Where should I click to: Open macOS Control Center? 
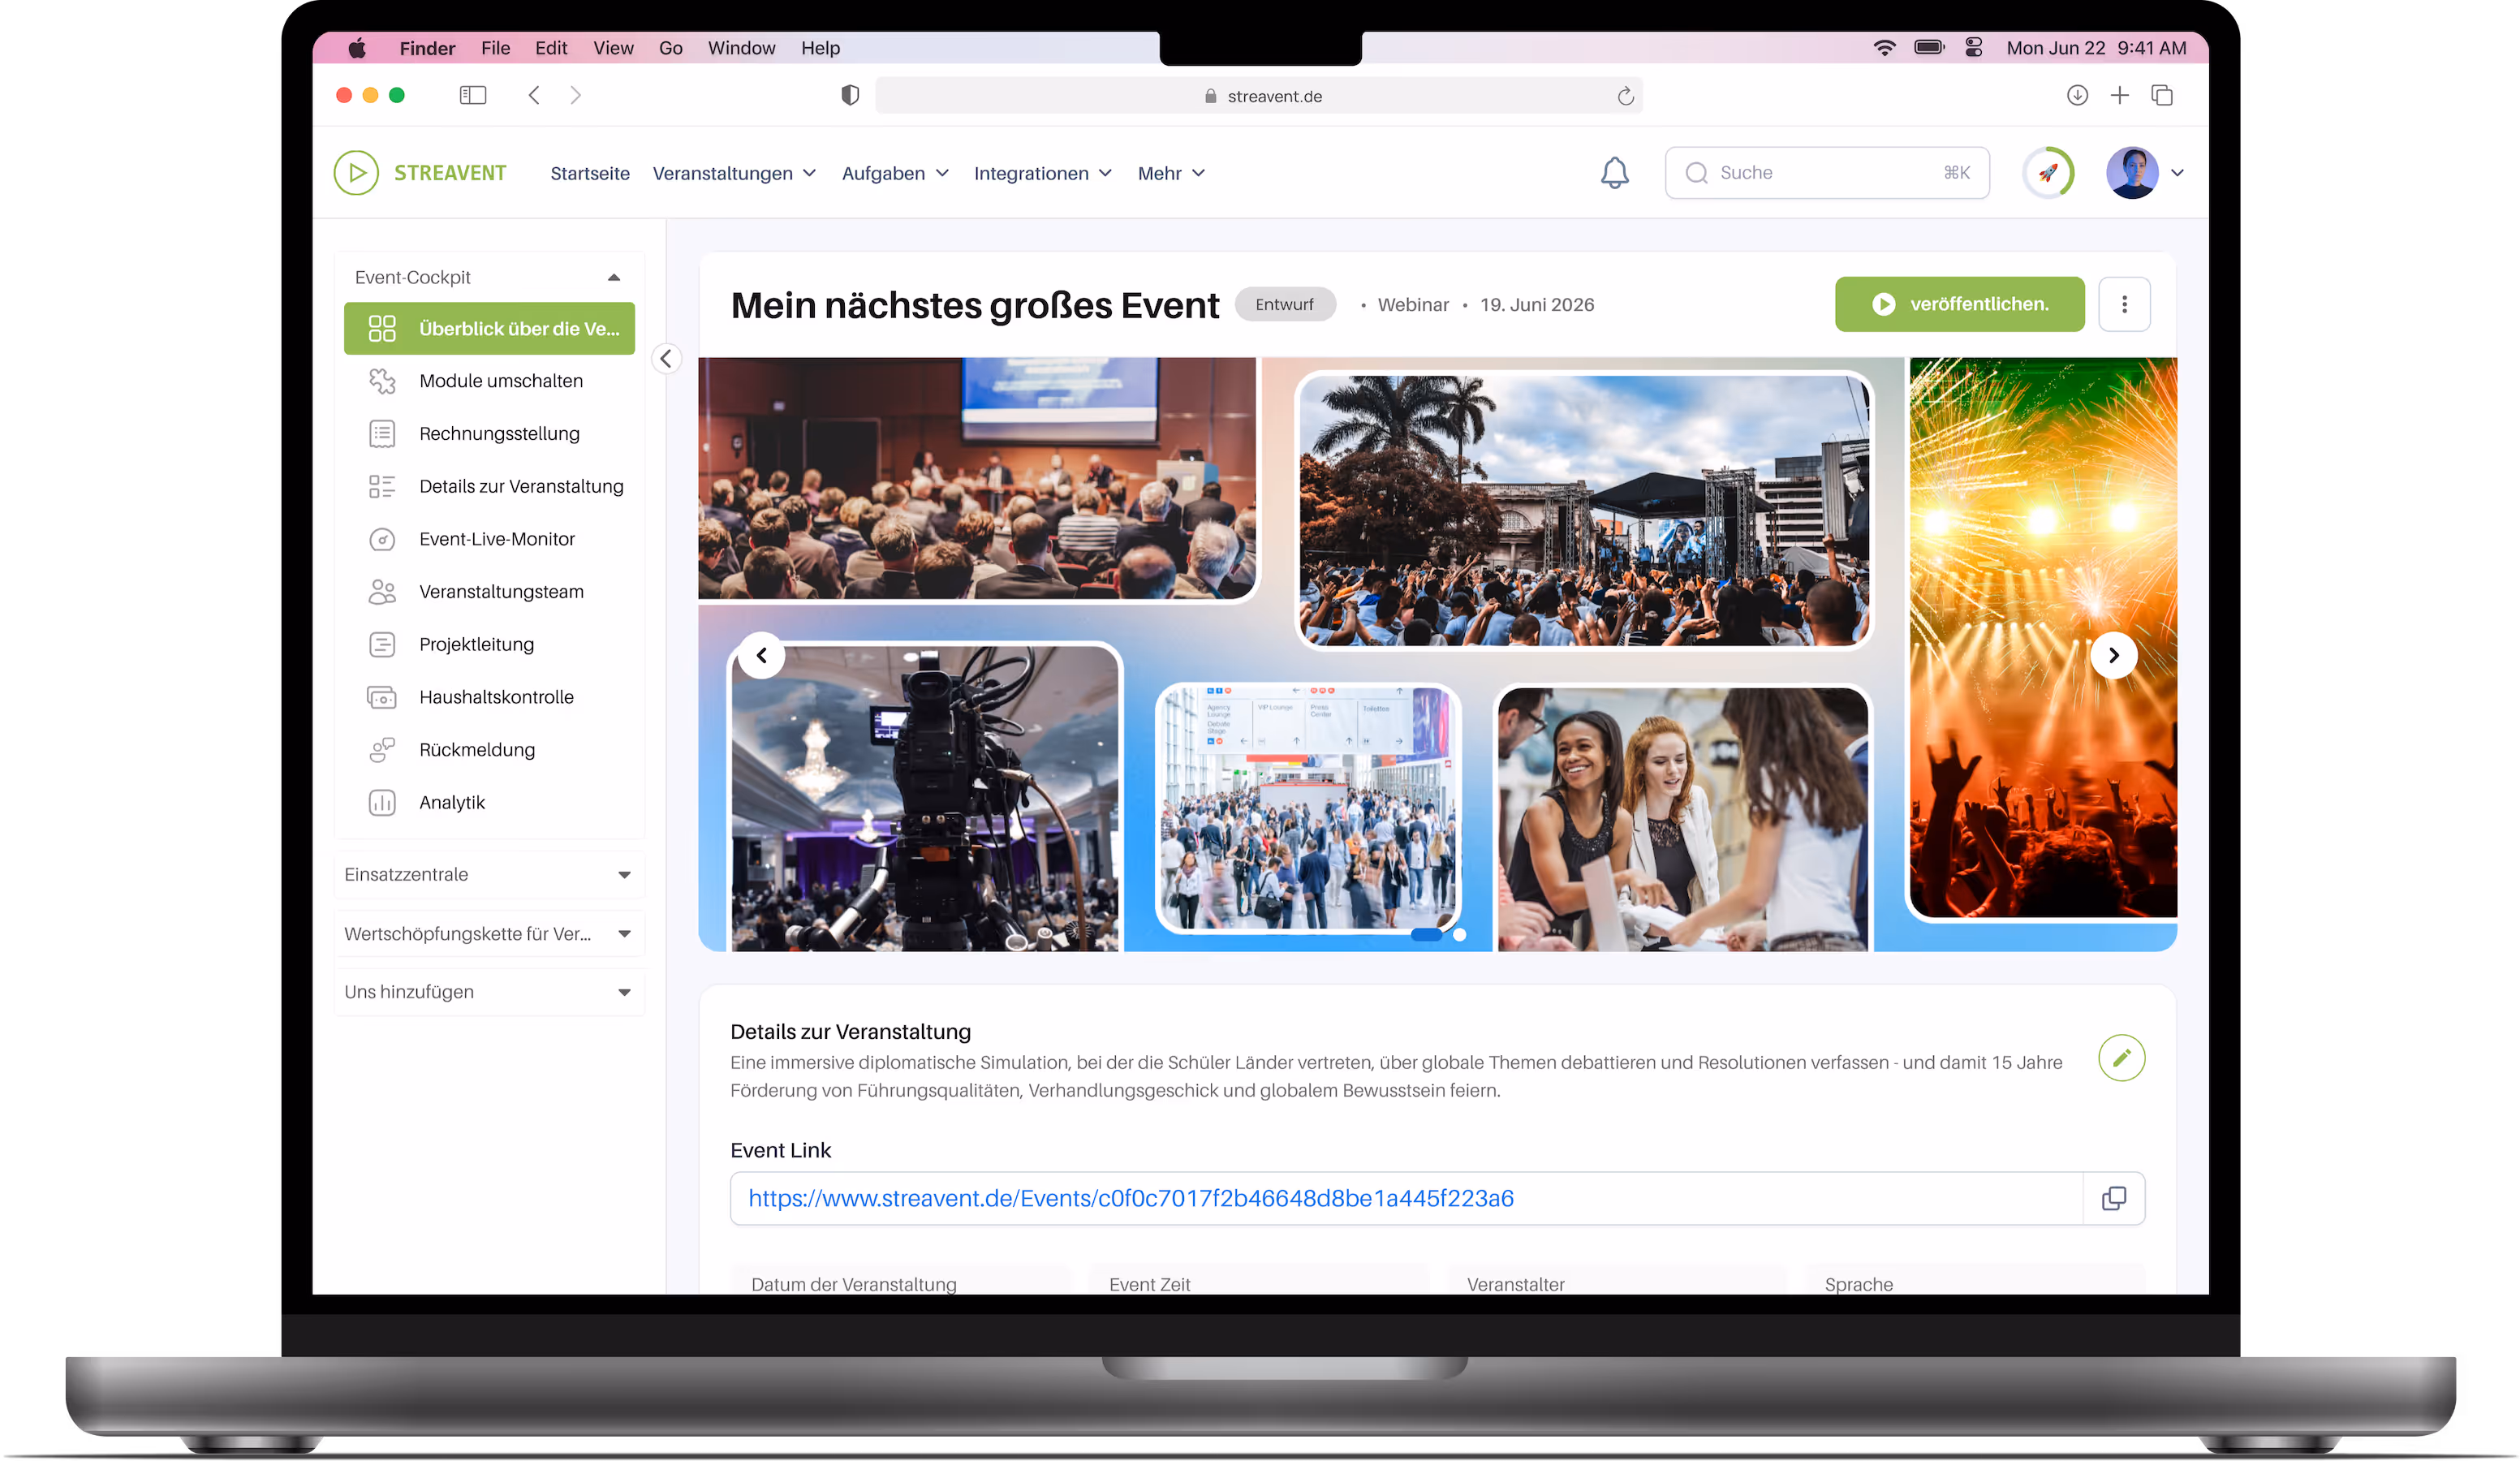(1973, 48)
